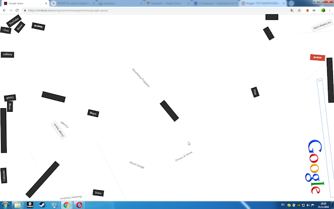334x209 pixels.
Task: Click the EN language indicator
Action: pos(283,205)
